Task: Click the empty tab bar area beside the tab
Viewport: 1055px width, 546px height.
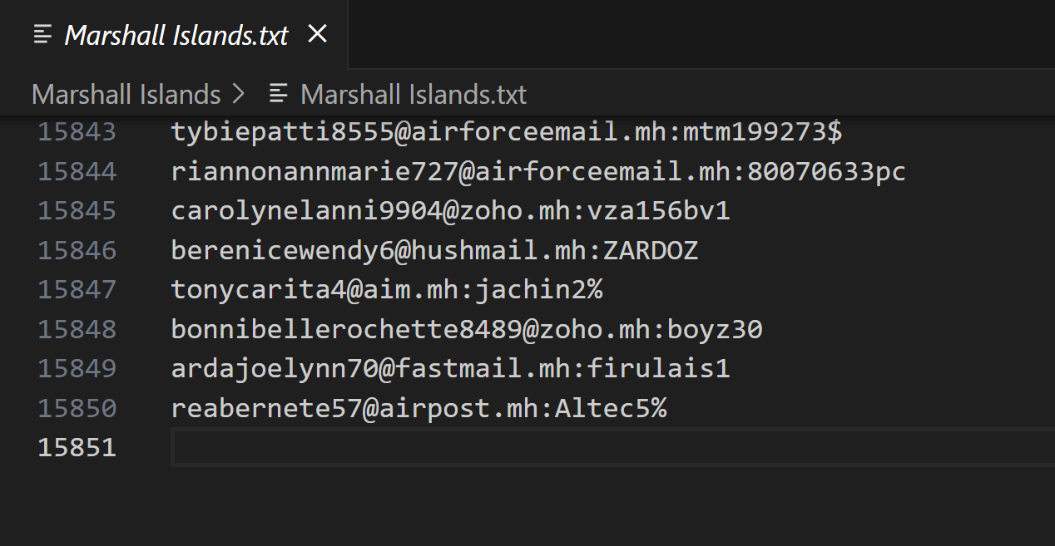Action: coord(699,34)
